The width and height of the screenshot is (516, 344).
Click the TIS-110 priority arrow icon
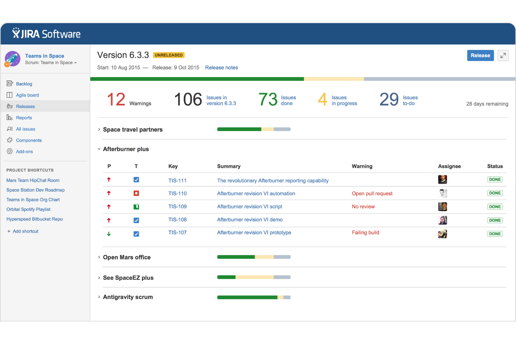pyautogui.click(x=109, y=193)
